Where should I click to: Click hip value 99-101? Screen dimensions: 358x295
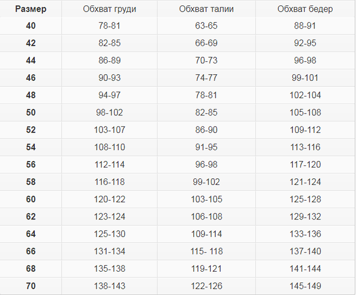coord(305,78)
